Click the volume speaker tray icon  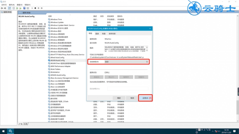tap(219, 131)
